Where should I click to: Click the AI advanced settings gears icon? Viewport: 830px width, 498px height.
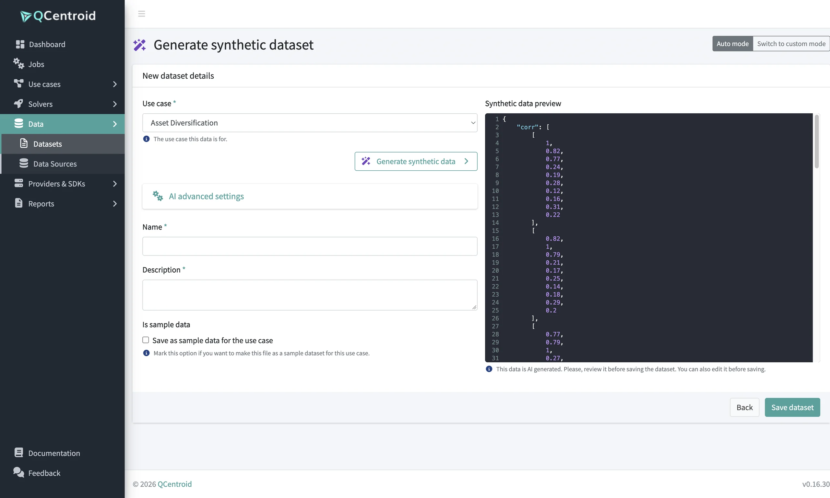point(158,196)
